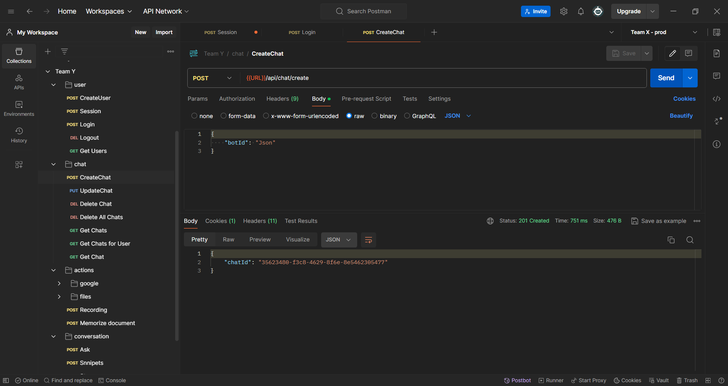Open the Login request tab
Viewport: 728px width, 386px height.
(302, 32)
